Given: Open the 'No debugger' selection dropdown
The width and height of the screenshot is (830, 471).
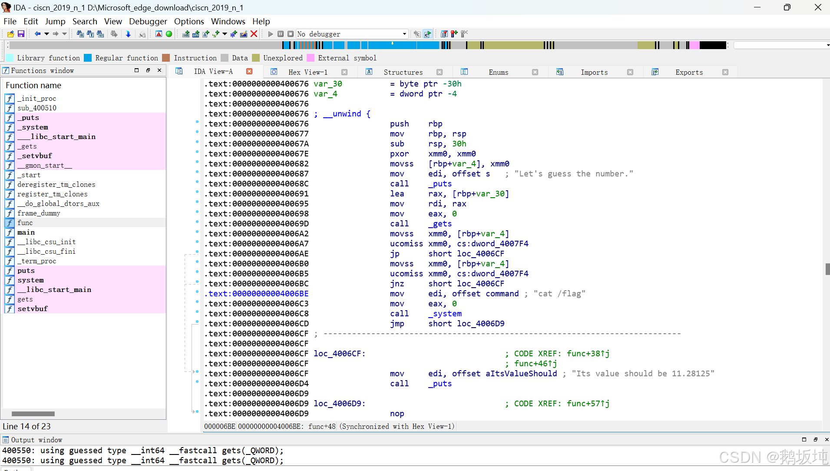Looking at the screenshot, I should pyautogui.click(x=404, y=34).
